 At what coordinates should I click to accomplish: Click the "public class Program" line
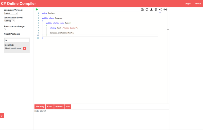tap(52, 18)
